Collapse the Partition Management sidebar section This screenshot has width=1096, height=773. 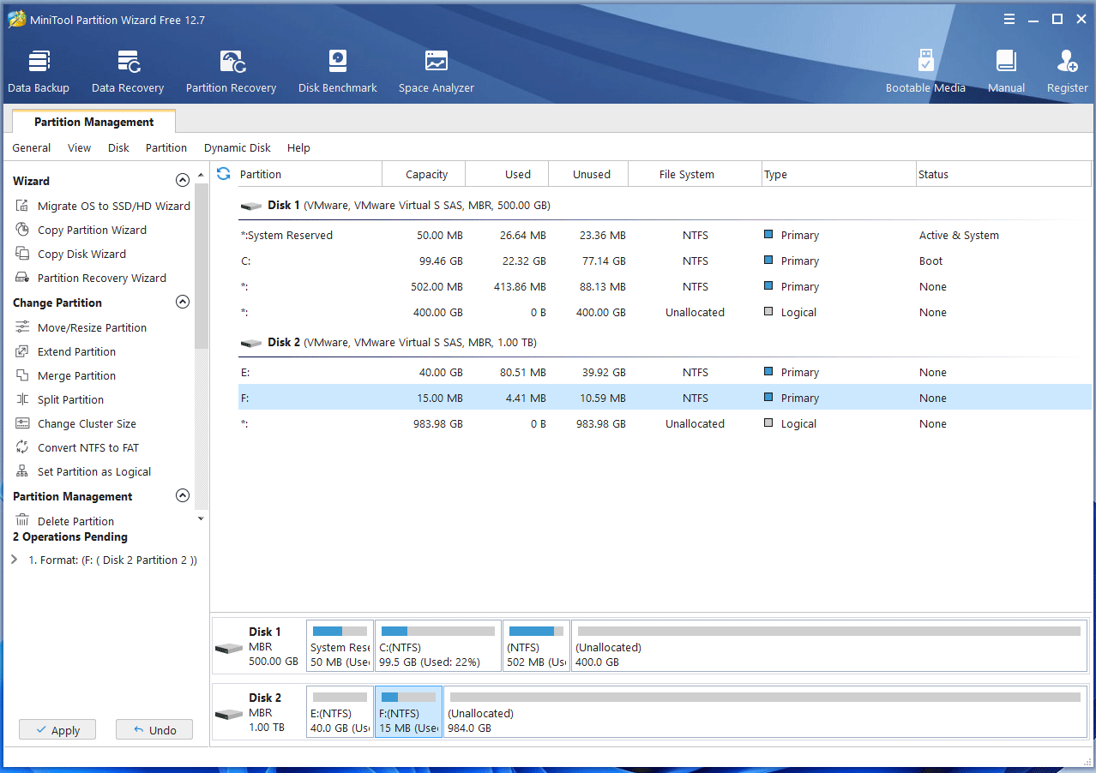[x=182, y=496]
